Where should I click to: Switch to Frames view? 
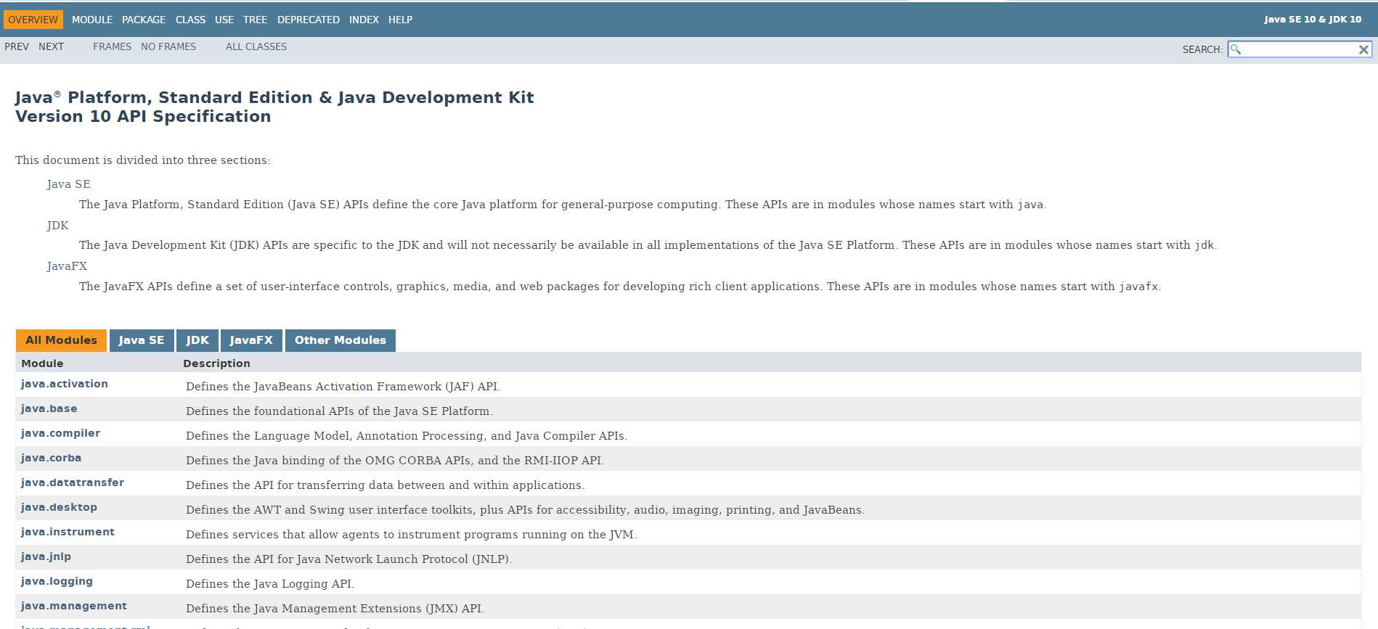(112, 46)
